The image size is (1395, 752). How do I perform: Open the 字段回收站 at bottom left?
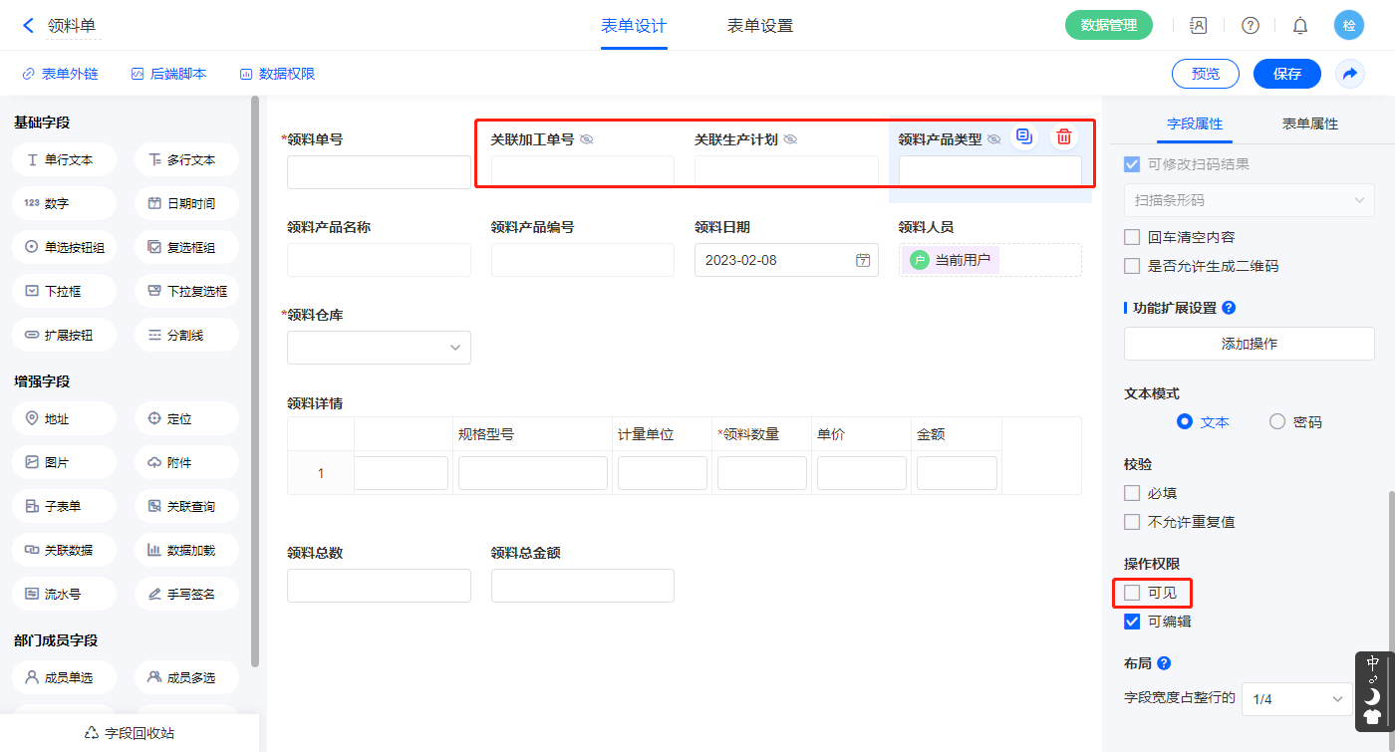coord(130,733)
